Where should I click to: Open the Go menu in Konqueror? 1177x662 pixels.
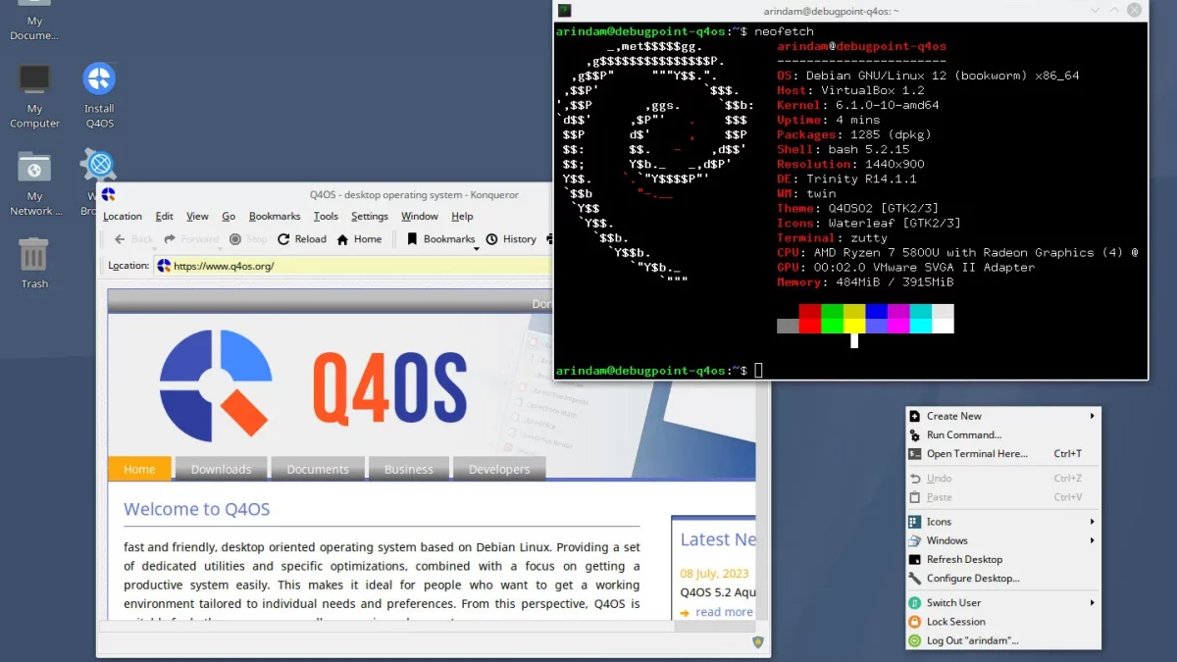229,217
